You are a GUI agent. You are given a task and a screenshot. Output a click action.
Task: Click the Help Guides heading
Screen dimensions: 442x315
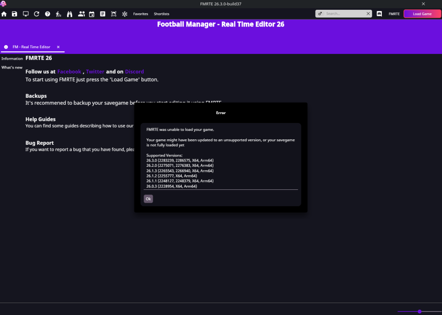tap(40, 119)
